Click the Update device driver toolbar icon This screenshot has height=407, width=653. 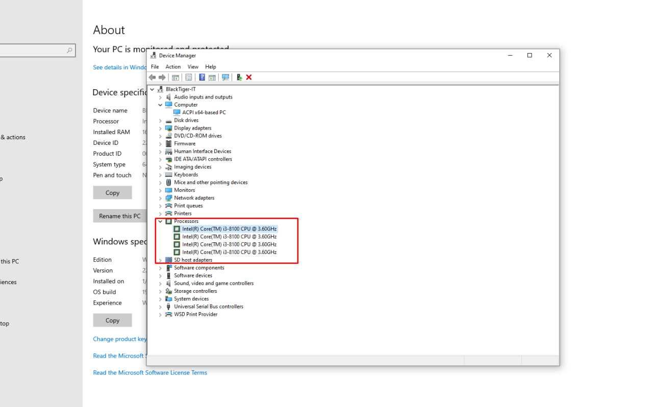click(x=239, y=78)
